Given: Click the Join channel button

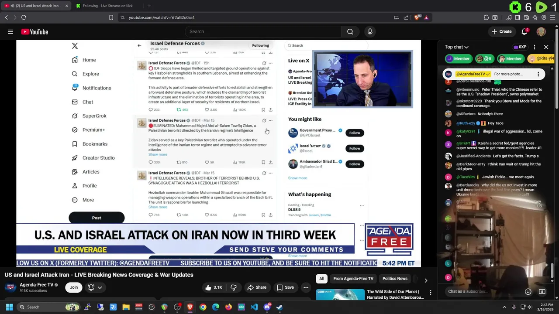Looking at the screenshot, I should (x=74, y=287).
